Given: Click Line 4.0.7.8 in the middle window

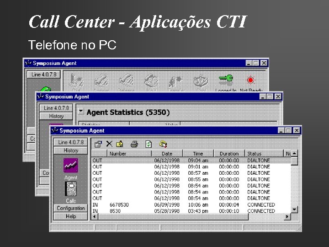Looking at the screenshot, I should pyautogui.click(x=56, y=108).
